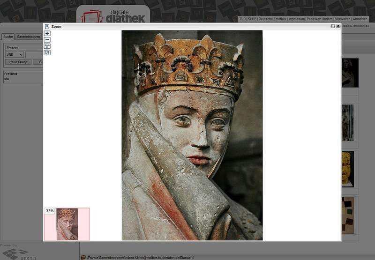This screenshot has width=375, height=260.
Task: Switch to the Suche tab
Action: point(7,37)
